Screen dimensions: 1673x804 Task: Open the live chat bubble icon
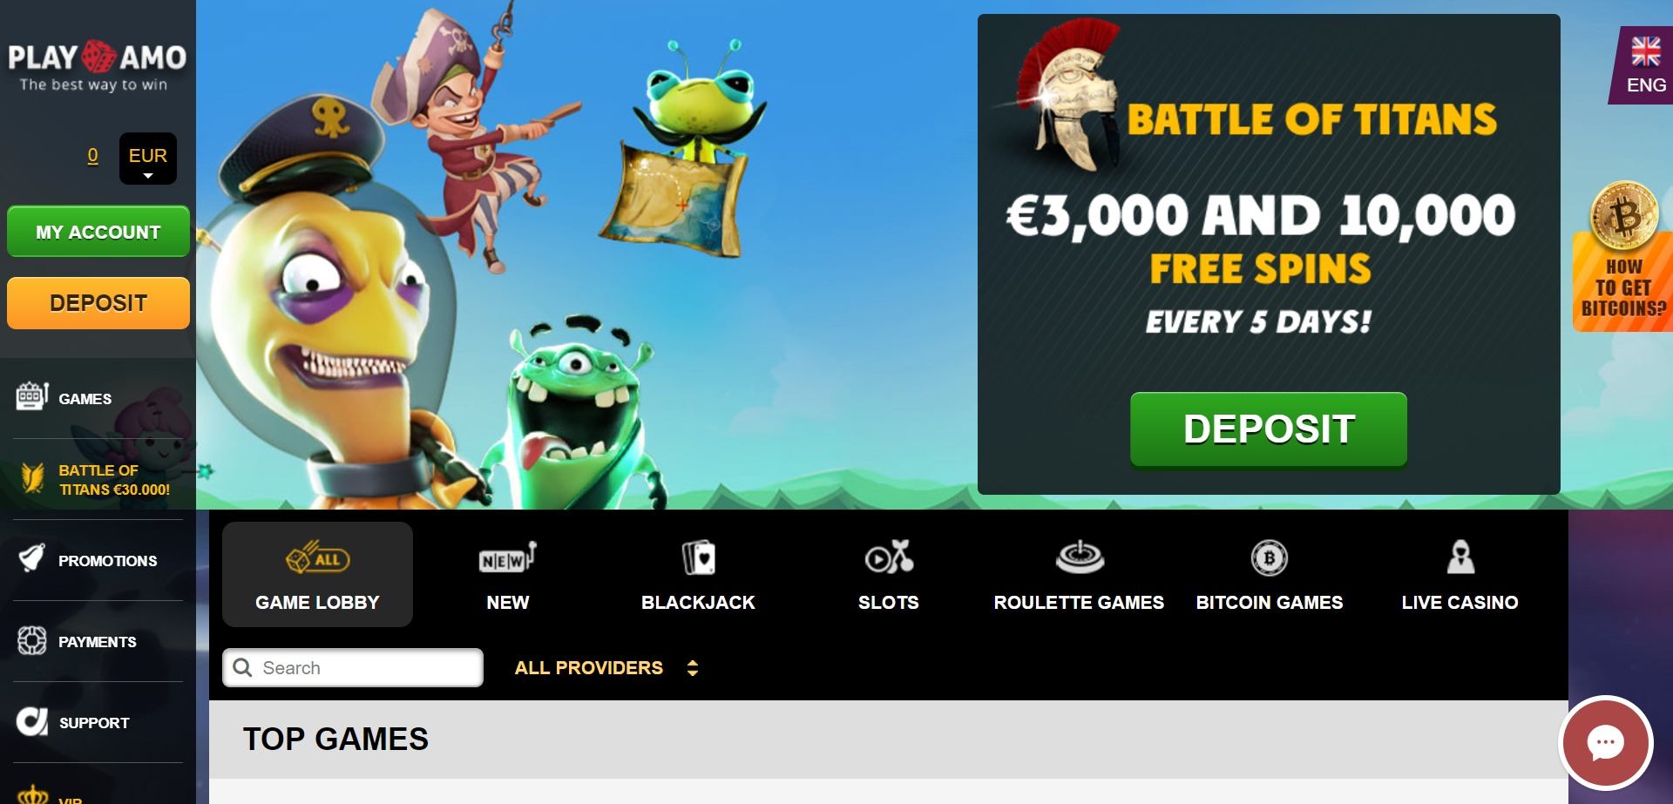point(1605,743)
